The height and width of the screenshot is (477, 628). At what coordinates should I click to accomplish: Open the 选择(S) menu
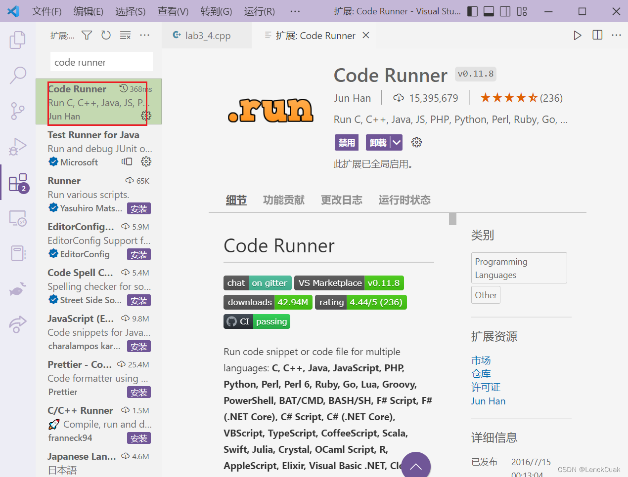click(131, 11)
